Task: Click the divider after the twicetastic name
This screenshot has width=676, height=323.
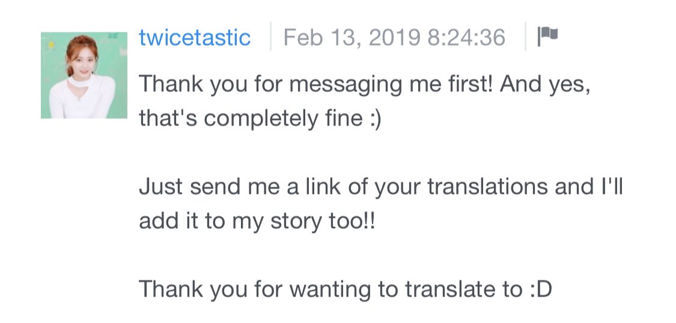Action: click(x=270, y=37)
